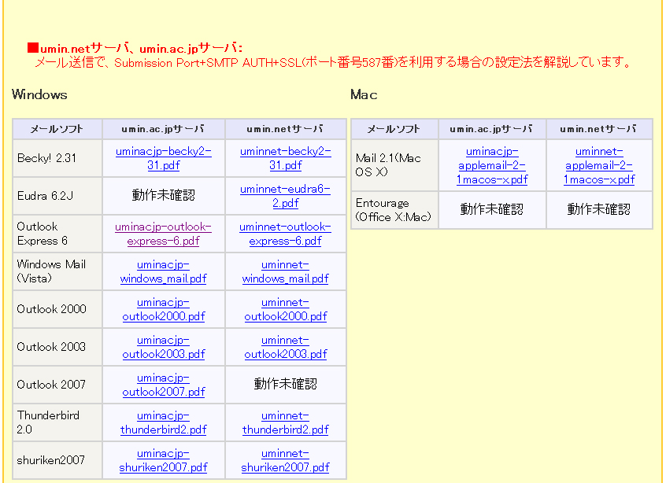The width and height of the screenshot is (666, 483).
Task: Click the Entourage (Office X:Mac) label
Action: click(394, 210)
